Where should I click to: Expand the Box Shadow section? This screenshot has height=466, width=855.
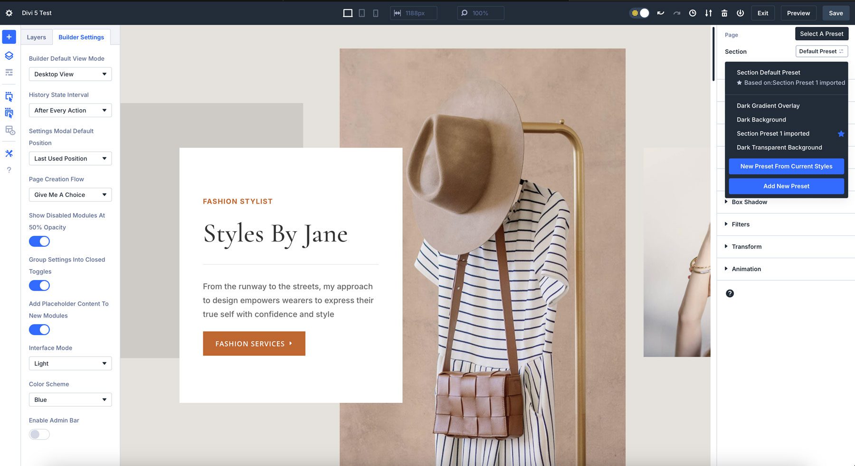[750, 202]
